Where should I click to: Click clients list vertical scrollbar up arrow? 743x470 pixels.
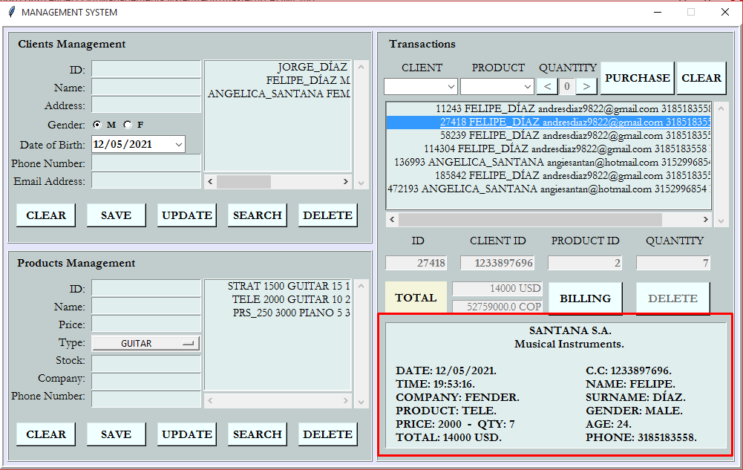coord(361,67)
